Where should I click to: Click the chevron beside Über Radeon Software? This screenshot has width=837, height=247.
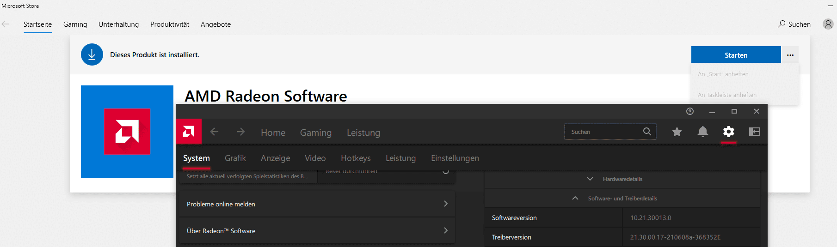446,230
